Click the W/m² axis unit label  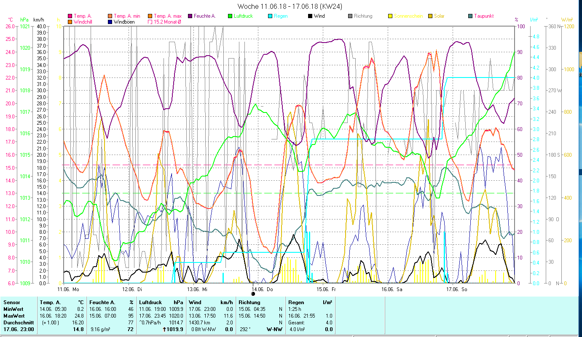pos(566,20)
